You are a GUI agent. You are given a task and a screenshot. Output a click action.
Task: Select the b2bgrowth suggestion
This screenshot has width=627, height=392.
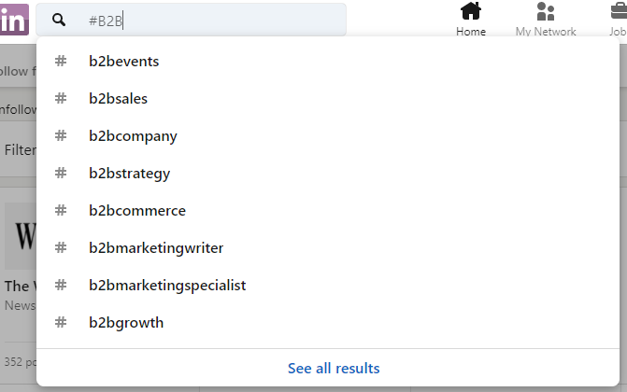tap(126, 323)
